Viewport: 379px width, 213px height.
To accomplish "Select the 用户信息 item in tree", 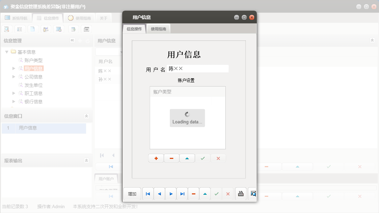I will [35, 68].
